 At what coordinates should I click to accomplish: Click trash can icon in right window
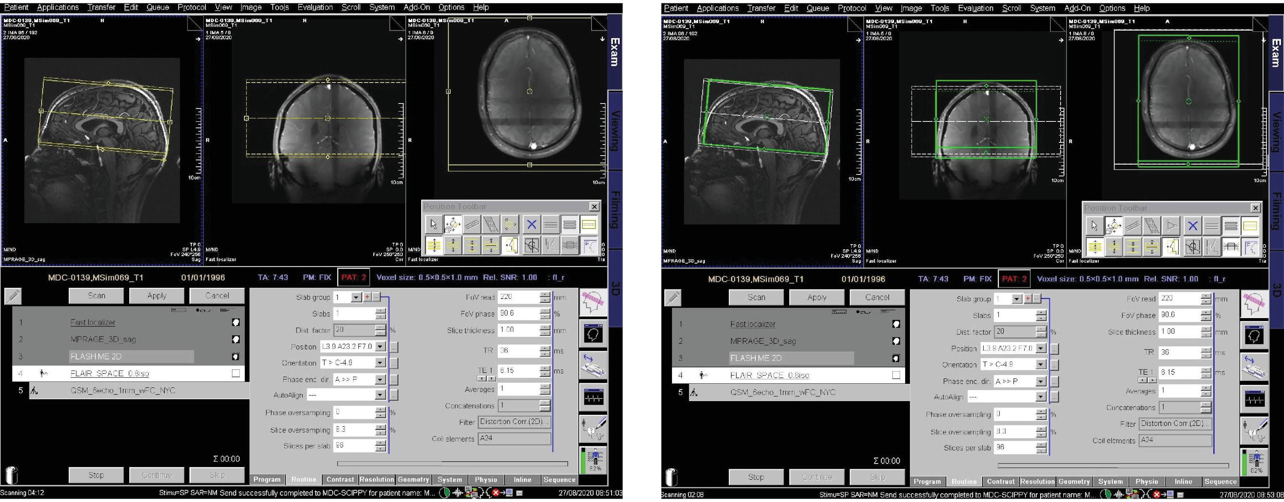coord(672,477)
